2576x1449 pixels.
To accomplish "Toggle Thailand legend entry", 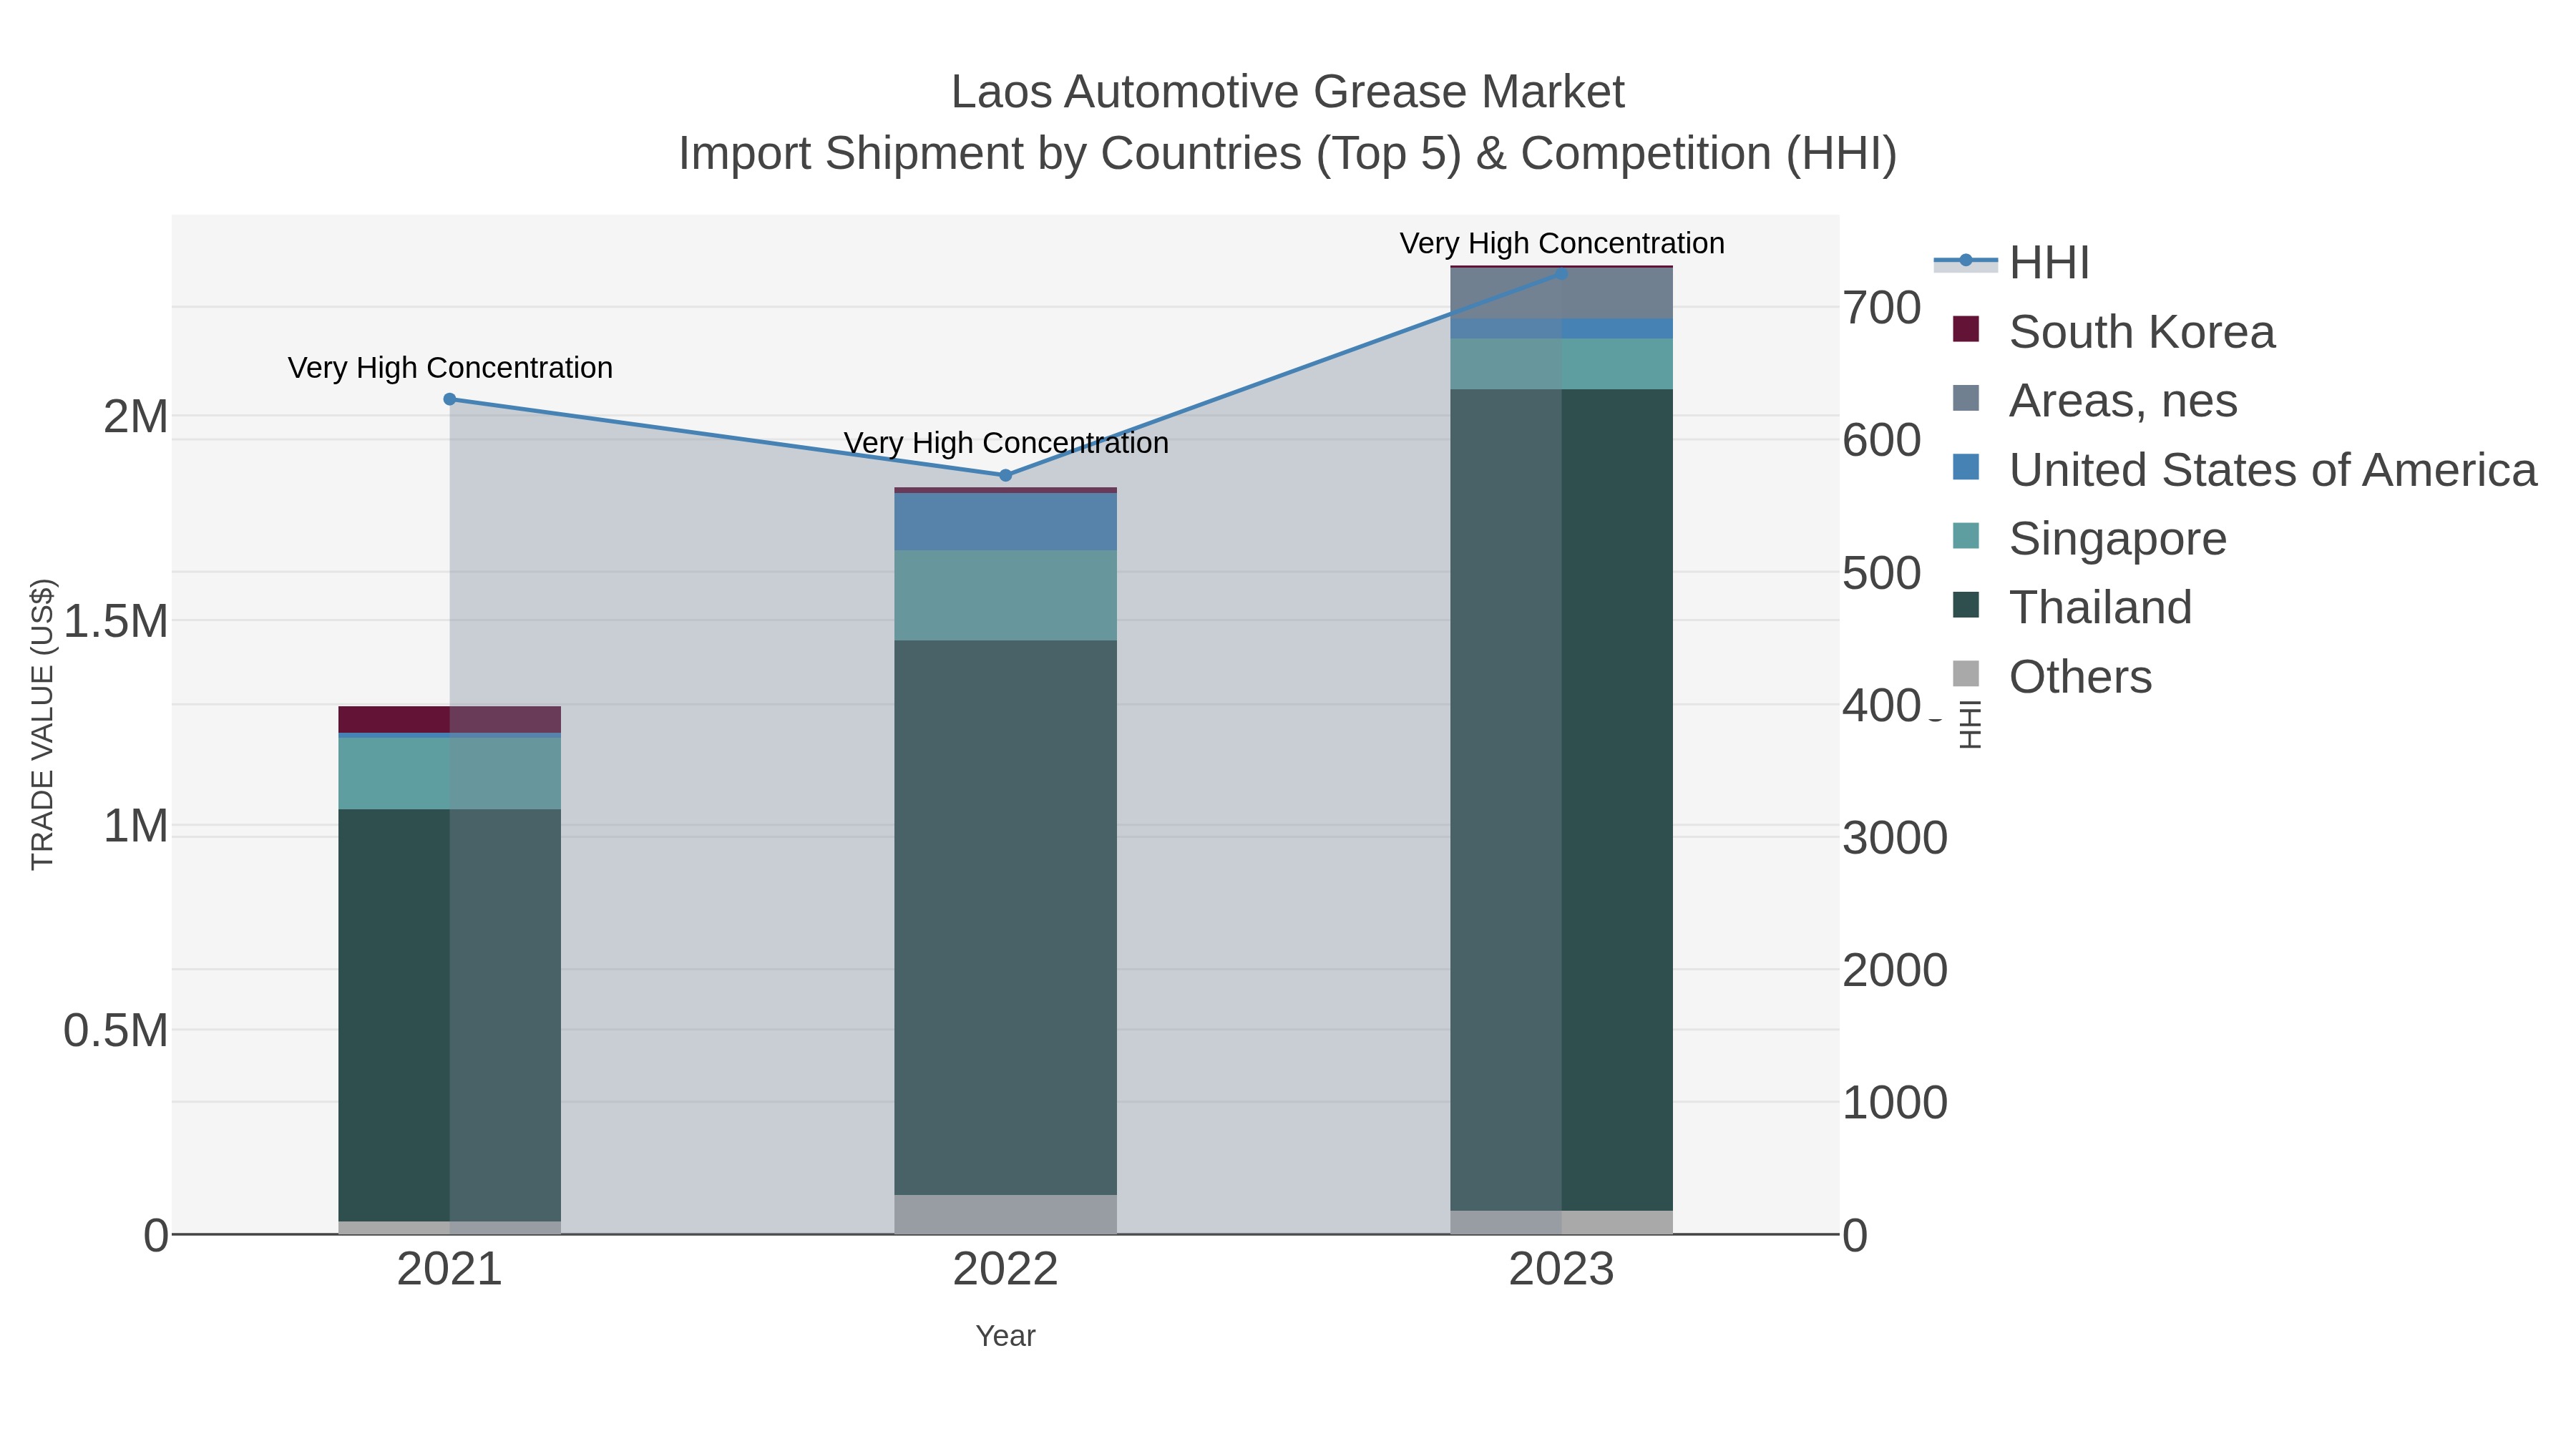I will point(2072,608).
